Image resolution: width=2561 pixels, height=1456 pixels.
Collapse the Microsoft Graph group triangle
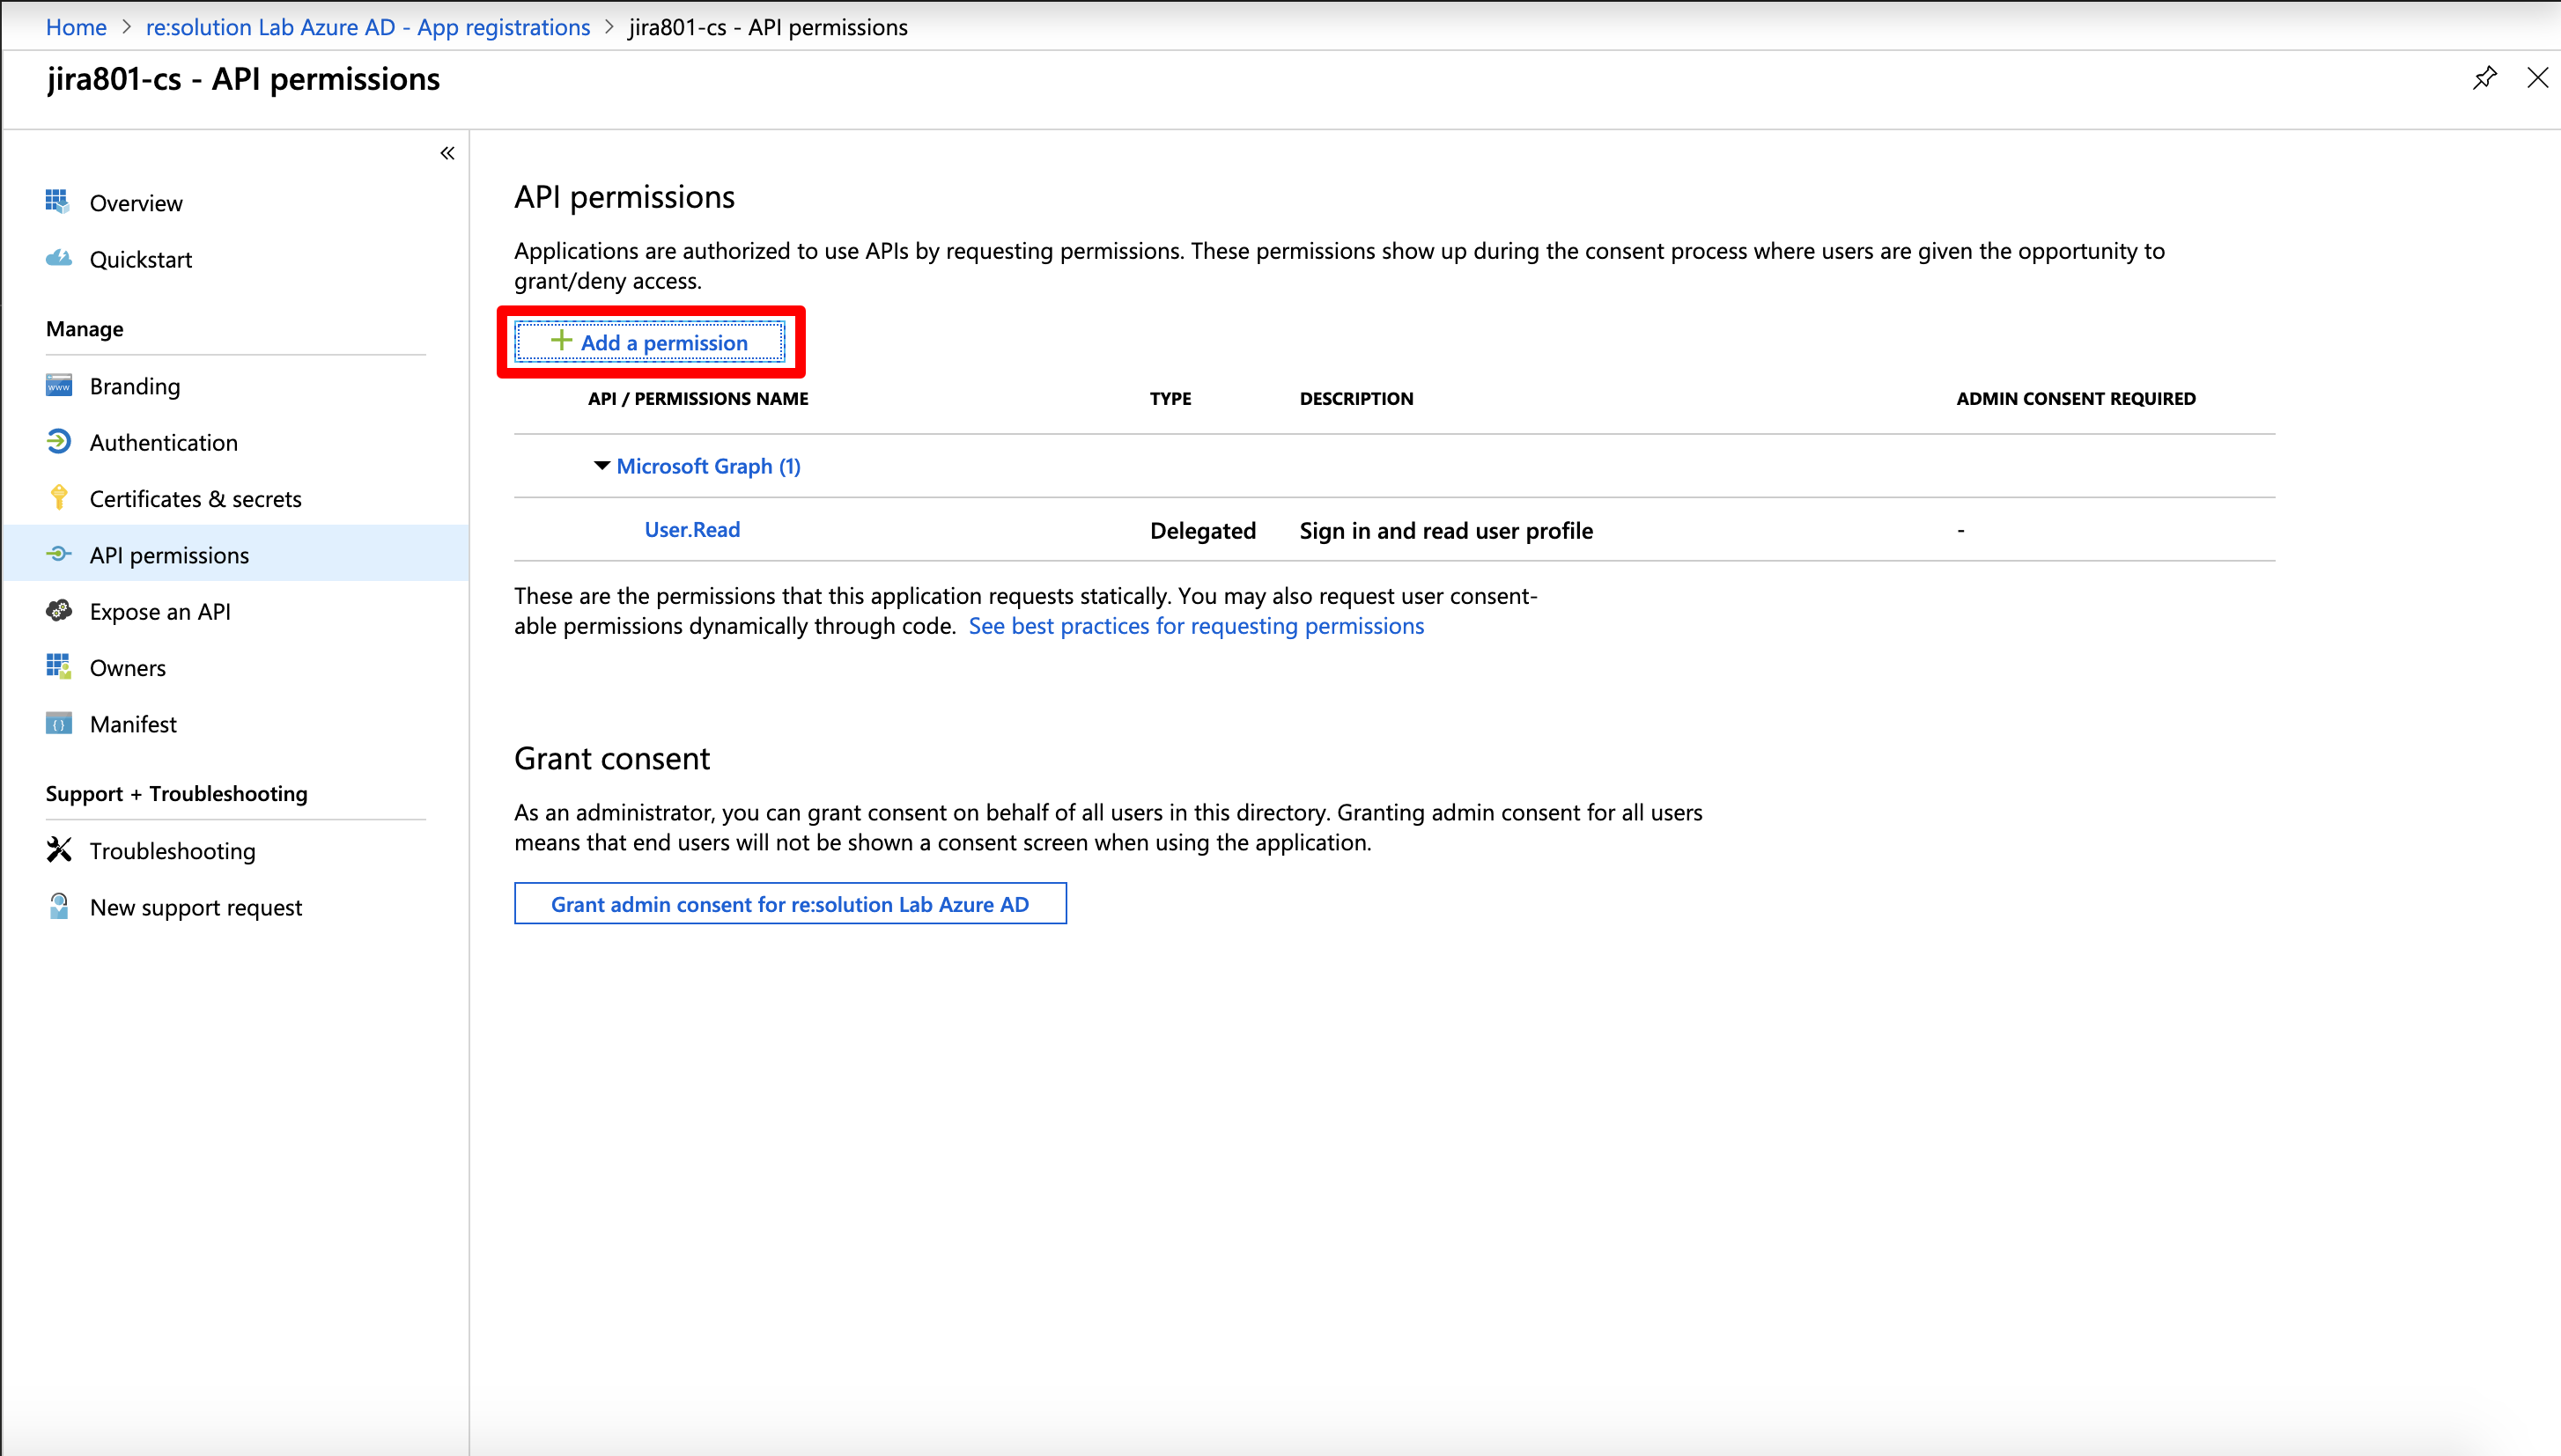pos(602,465)
